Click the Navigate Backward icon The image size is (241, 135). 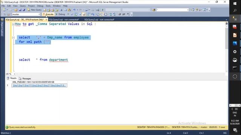point(87,10)
